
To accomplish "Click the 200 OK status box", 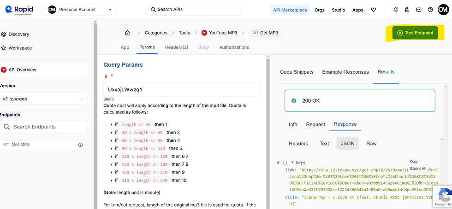I will coord(360,101).
